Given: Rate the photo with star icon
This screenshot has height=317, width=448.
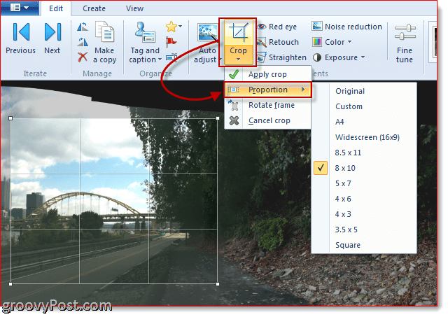Looking at the screenshot, I should coord(171,27).
